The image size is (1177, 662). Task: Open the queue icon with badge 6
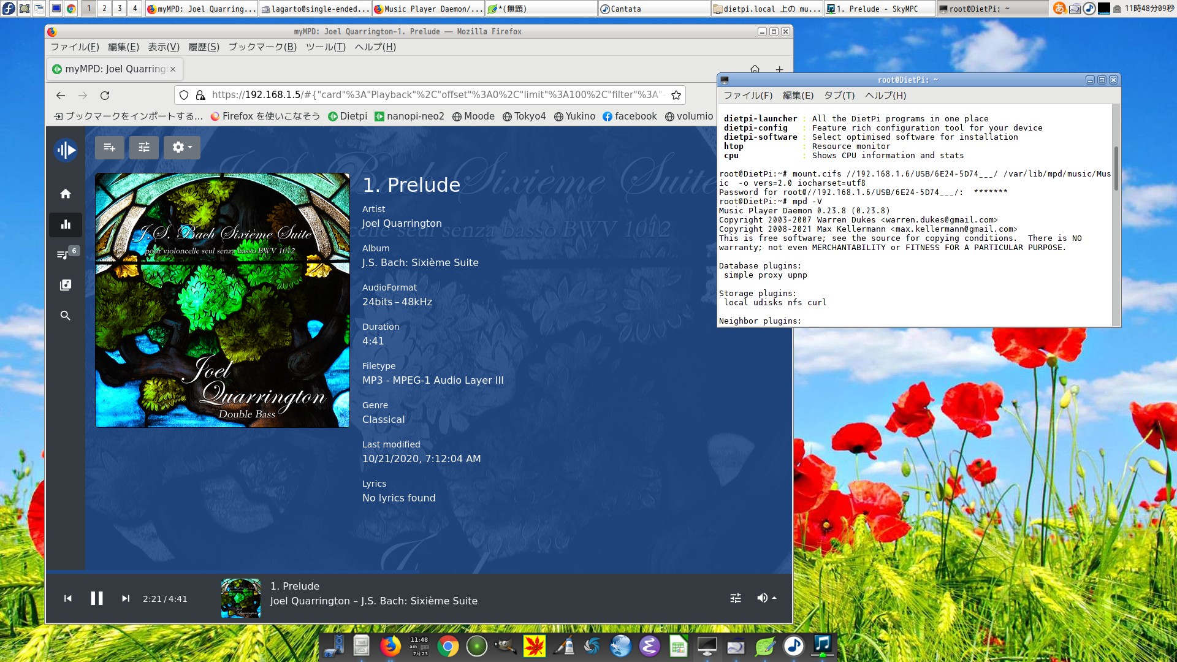point(65,254)
